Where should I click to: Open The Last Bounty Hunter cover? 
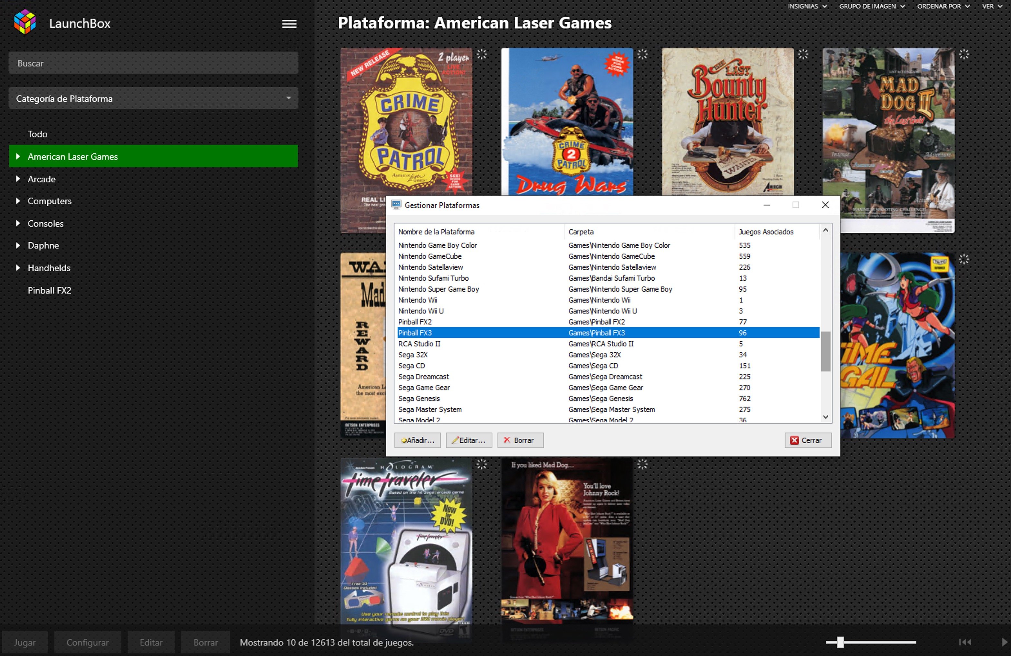point(727,121)
